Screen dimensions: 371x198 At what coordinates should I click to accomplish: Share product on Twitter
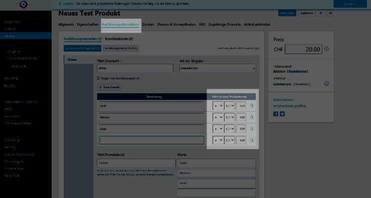282,114
